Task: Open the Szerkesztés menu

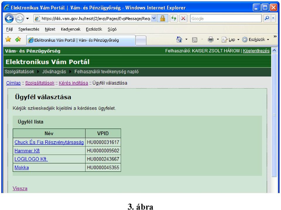Action: 29,29
